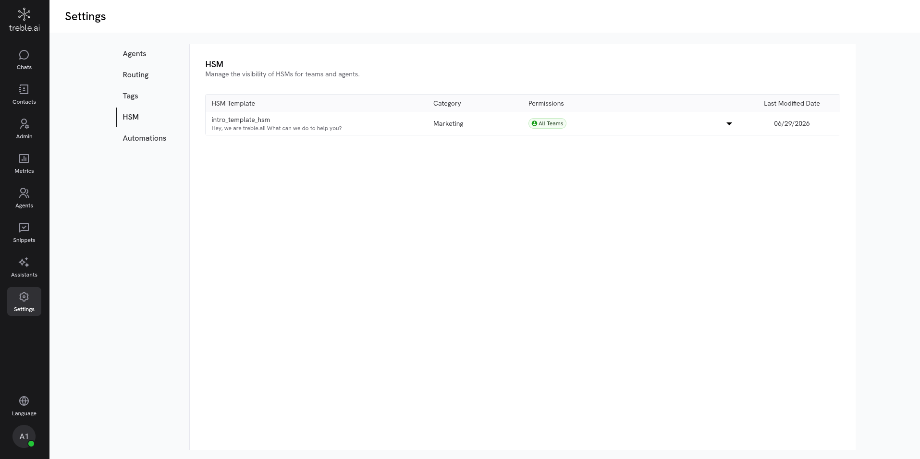The width and height of the screenshot is (920, 459).
Task: Select the HSM settings tab
Action: pos(131,117)
